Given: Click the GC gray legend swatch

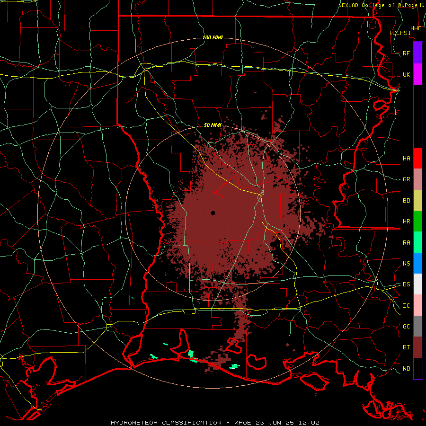Looking at the screenshot, I should point(418,326).
